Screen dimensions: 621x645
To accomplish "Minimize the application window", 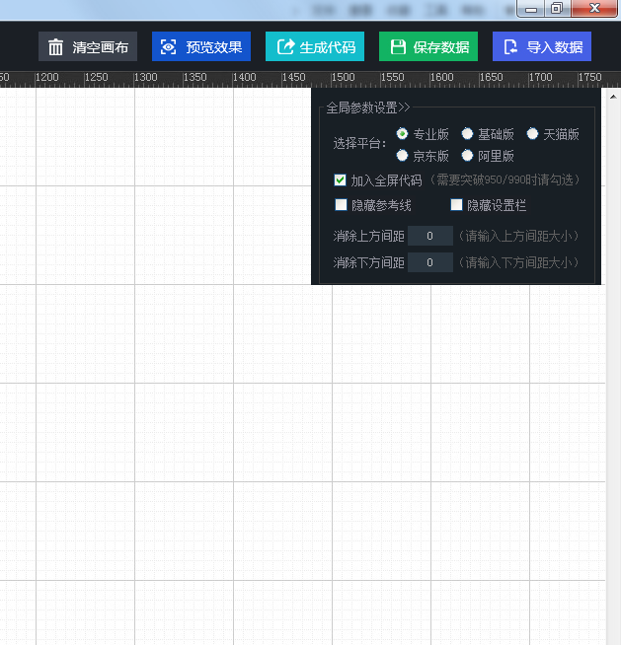I will click(x=531, y=8).
